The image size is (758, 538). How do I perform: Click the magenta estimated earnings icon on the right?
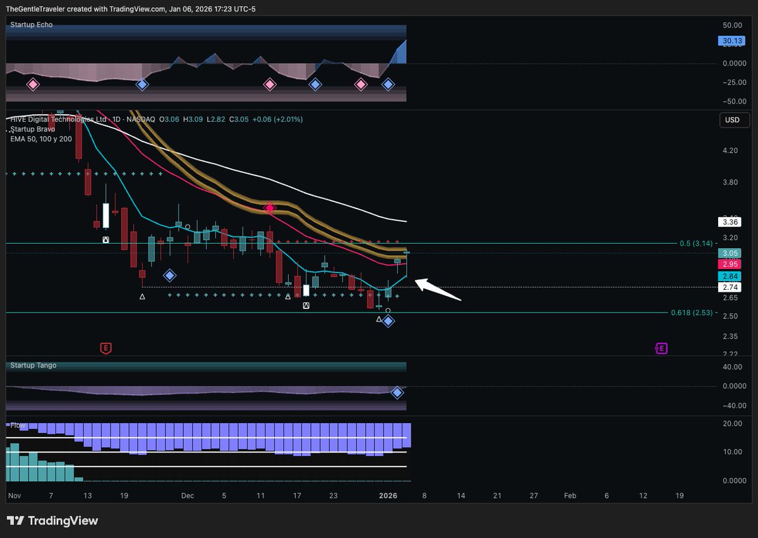(661, 348)
